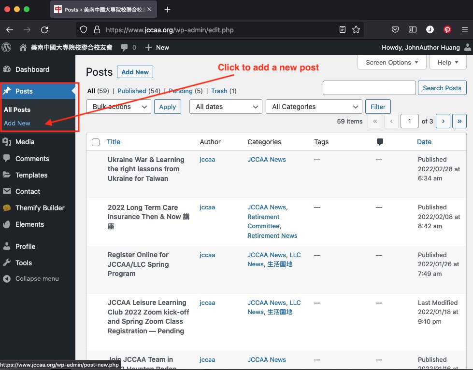Click the Apply bulk action button
Viewport: 473px width, 370px height.
tap(168, 107)
